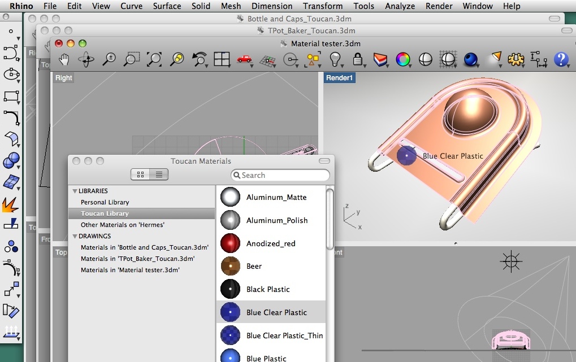Switch materials to icon grid view
The width and height of the screenshot is (576, 362).
[140, 175]
